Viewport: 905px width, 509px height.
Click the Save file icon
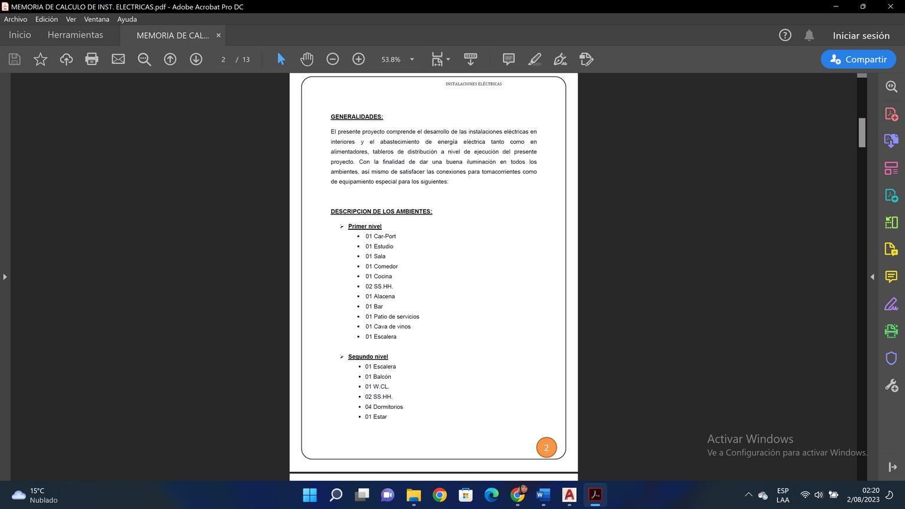(15, 59)
